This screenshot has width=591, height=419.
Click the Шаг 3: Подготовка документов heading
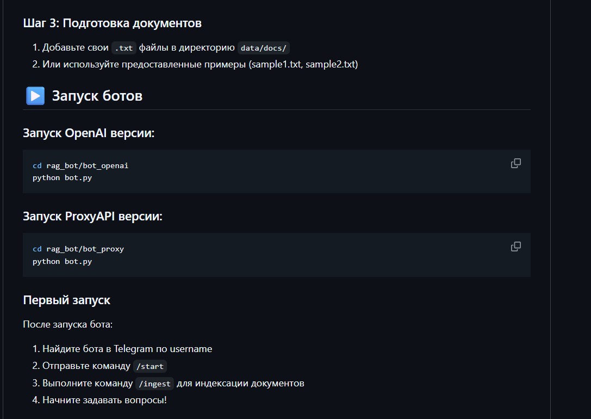click(112, 23)
